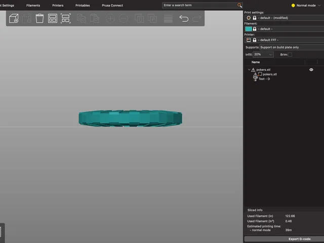Click the Split to objects icon

point(139,18)
